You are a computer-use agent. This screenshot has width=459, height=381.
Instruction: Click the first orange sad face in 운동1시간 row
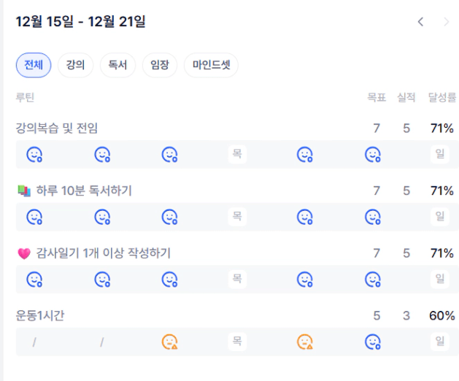(170, 341)
